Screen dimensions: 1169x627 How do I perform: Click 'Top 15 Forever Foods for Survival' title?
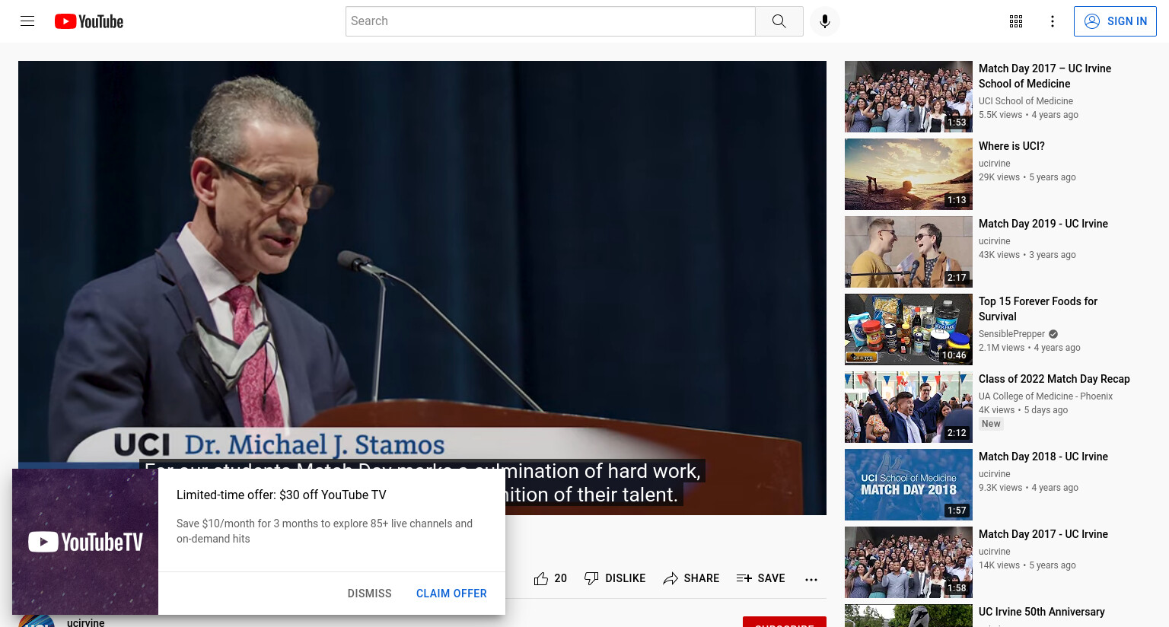tap(1038, 309)
